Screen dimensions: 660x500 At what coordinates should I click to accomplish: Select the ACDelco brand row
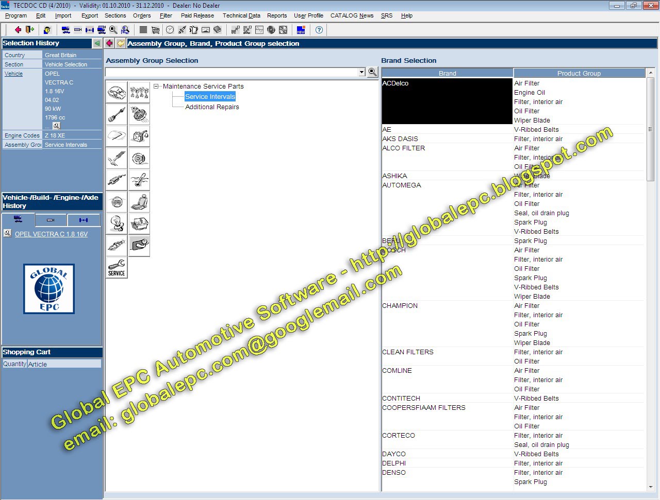pos(447,101)
